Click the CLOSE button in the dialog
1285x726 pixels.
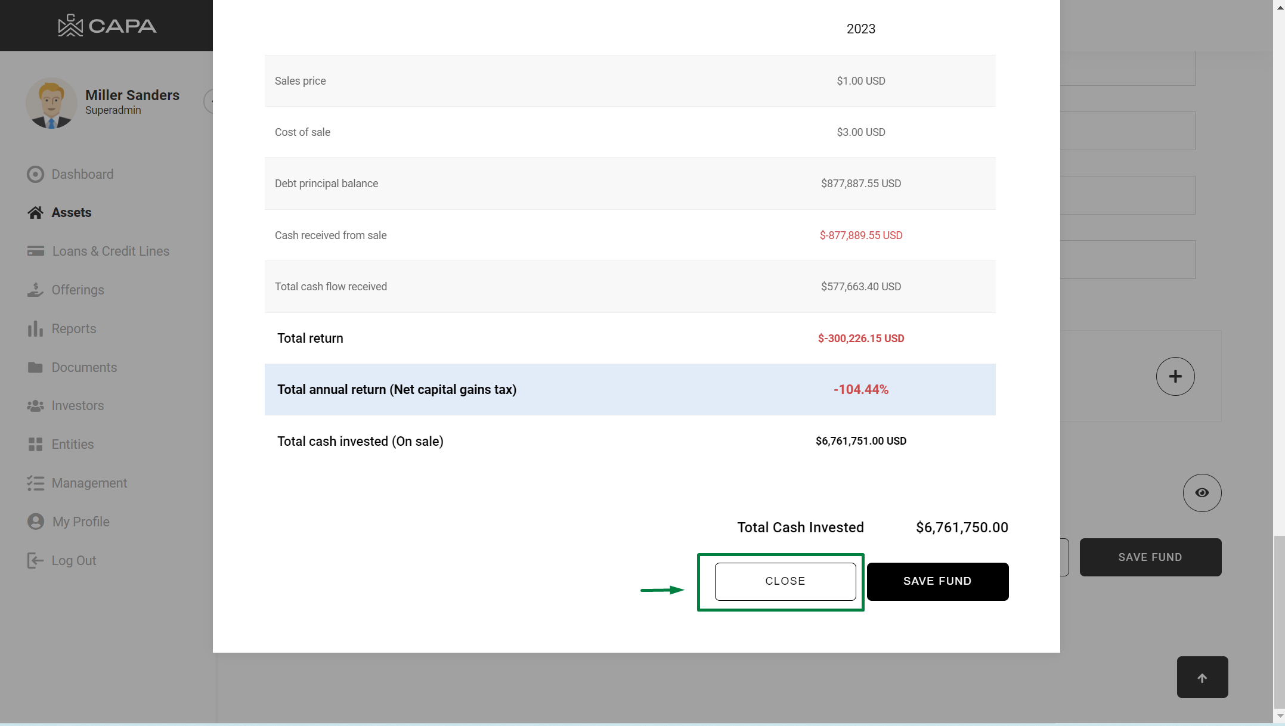click(785, 581)
